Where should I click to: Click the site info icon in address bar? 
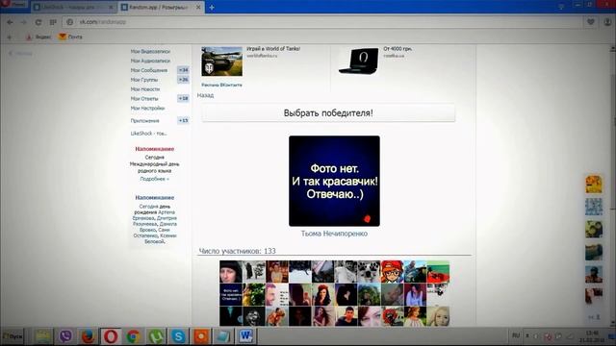pyautogui.click(x=70, y=22)
